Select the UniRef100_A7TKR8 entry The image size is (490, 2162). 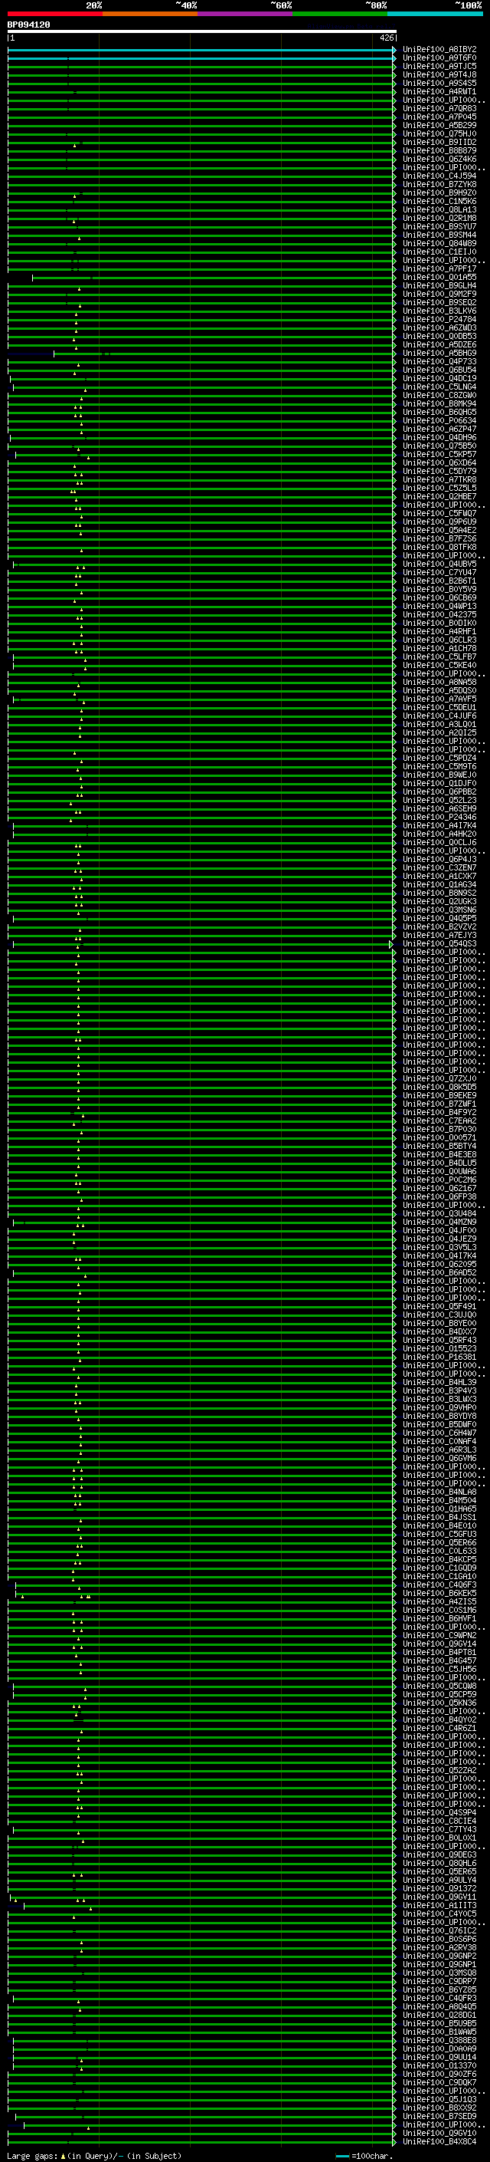pyautogui.click(x=439, y=479)
